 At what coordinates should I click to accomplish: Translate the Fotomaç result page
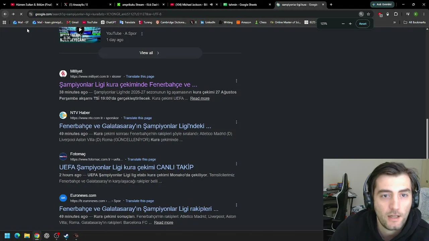(141, 159)
